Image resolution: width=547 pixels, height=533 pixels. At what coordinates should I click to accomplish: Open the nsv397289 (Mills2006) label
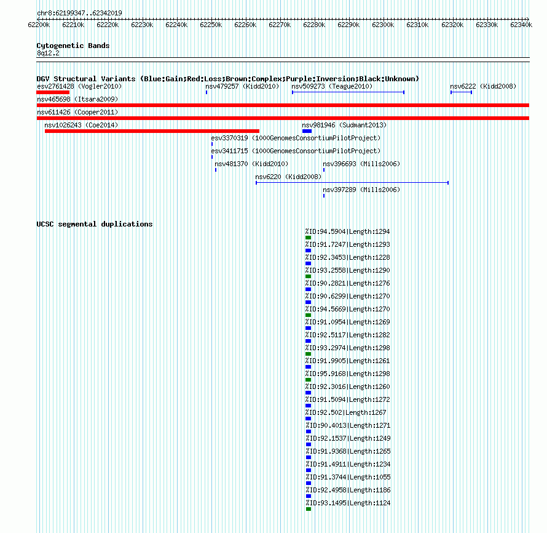(361, 190)
